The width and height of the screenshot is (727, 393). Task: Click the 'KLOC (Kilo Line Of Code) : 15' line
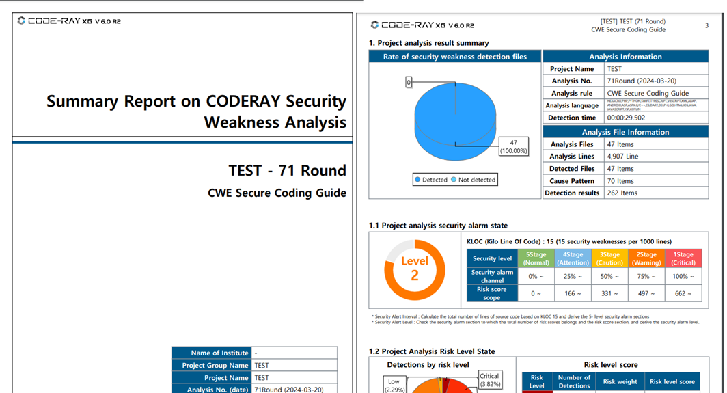tap(569, 241)
